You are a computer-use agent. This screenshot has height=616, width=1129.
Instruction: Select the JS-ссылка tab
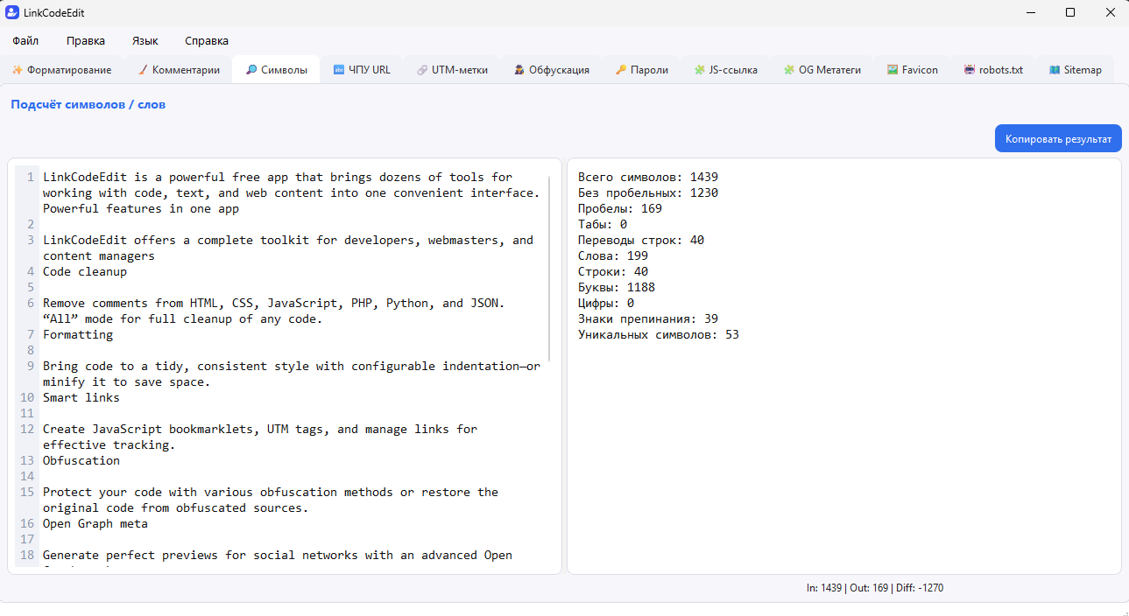click(726, 70)
